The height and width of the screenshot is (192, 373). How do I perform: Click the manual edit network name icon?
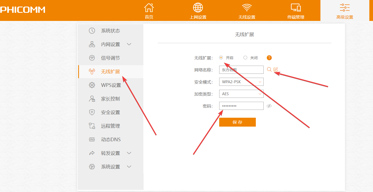point(276,69)
